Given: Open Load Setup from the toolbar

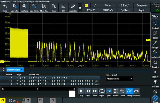Looking at the screenshot, I should [24, 8].
